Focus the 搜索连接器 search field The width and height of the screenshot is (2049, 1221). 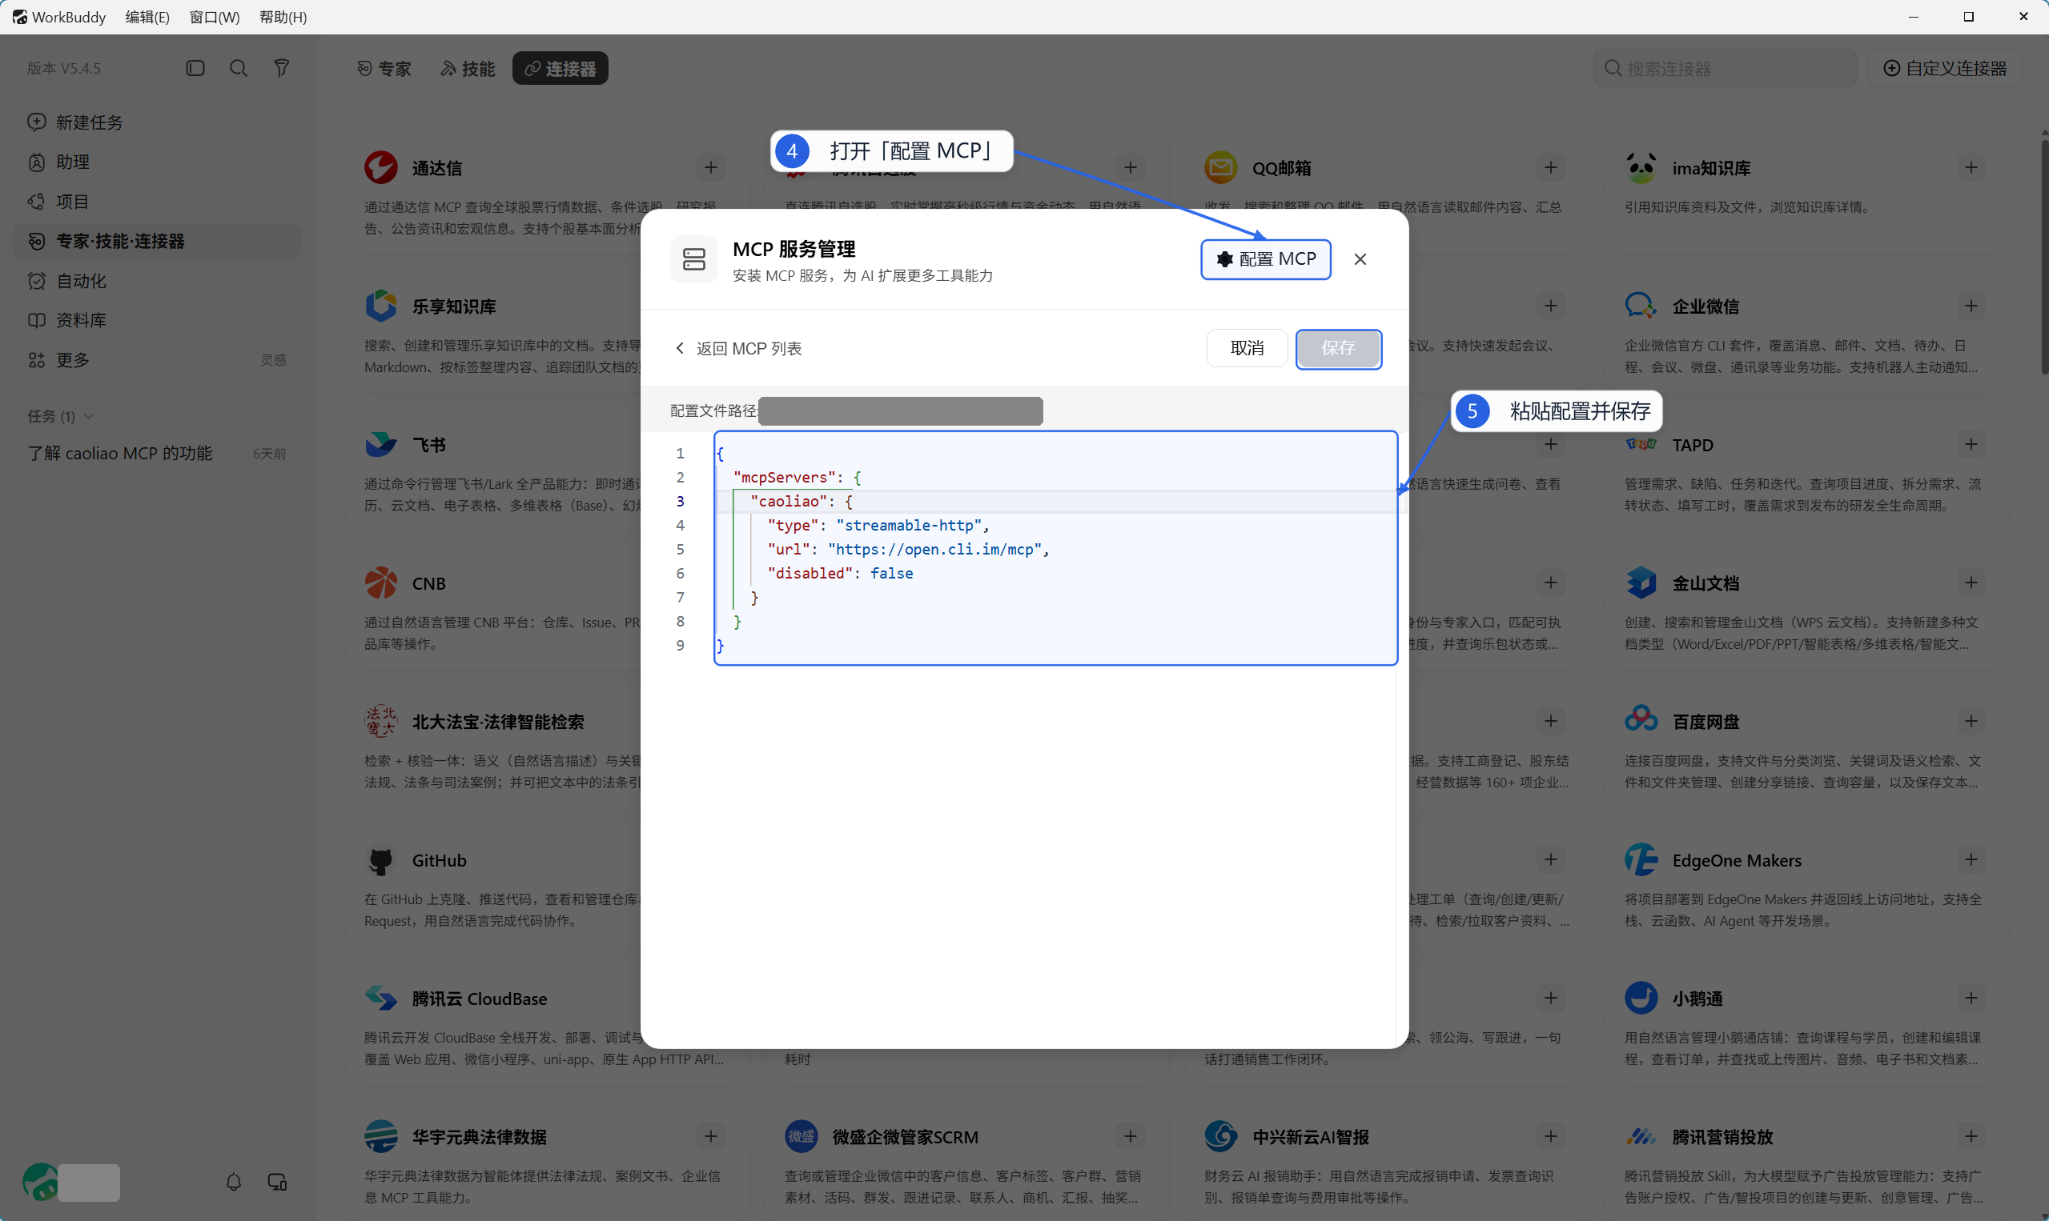[1725, 68]
